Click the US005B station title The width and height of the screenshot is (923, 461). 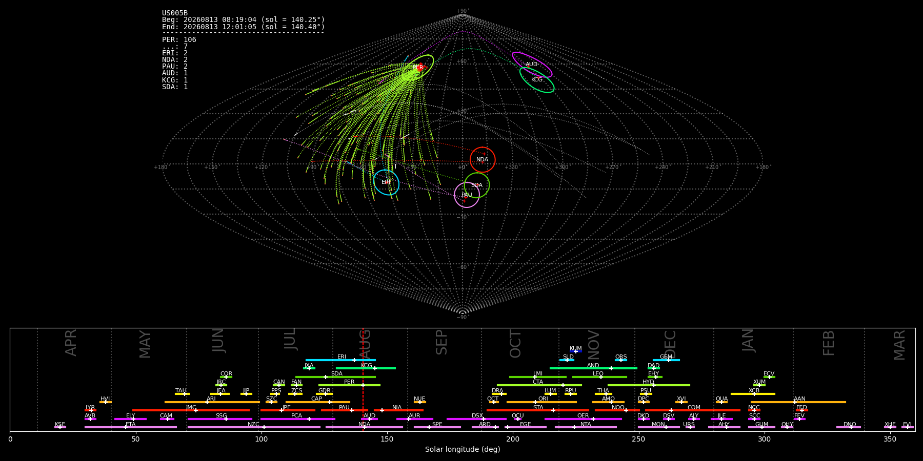pos(175,13)
